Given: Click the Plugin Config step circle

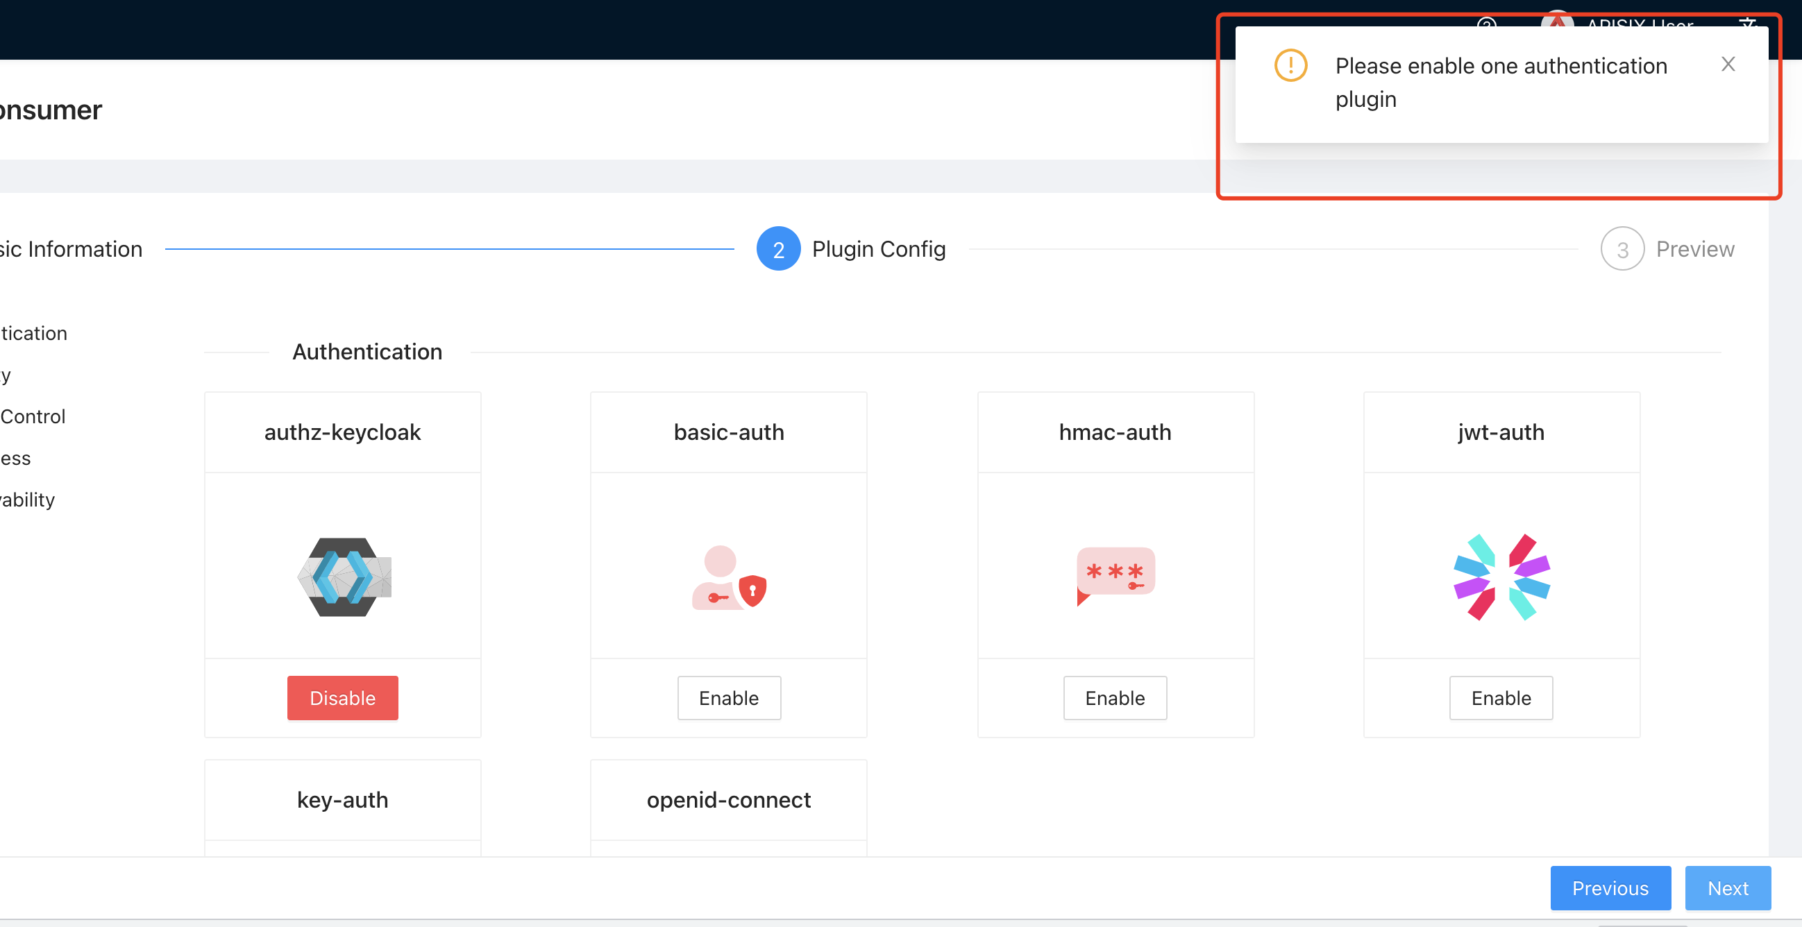Looking at the screenshot, I should (778, 248).
